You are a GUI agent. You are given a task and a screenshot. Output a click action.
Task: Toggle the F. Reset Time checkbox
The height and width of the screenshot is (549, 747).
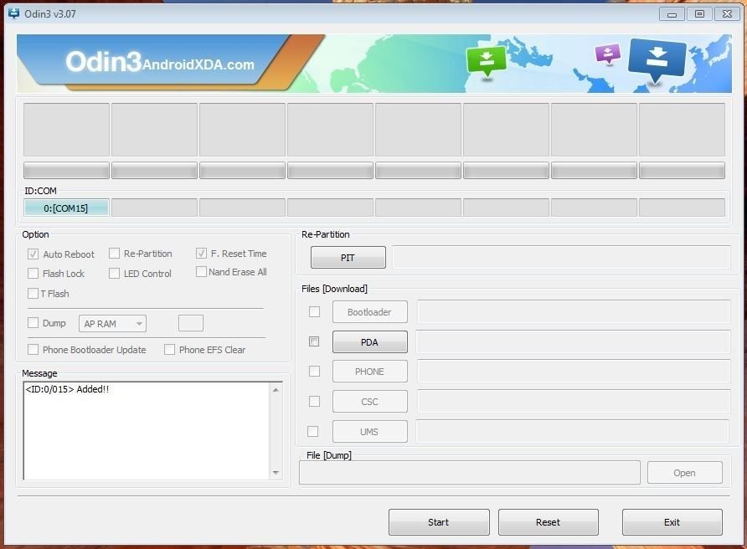tap(201, 254)
